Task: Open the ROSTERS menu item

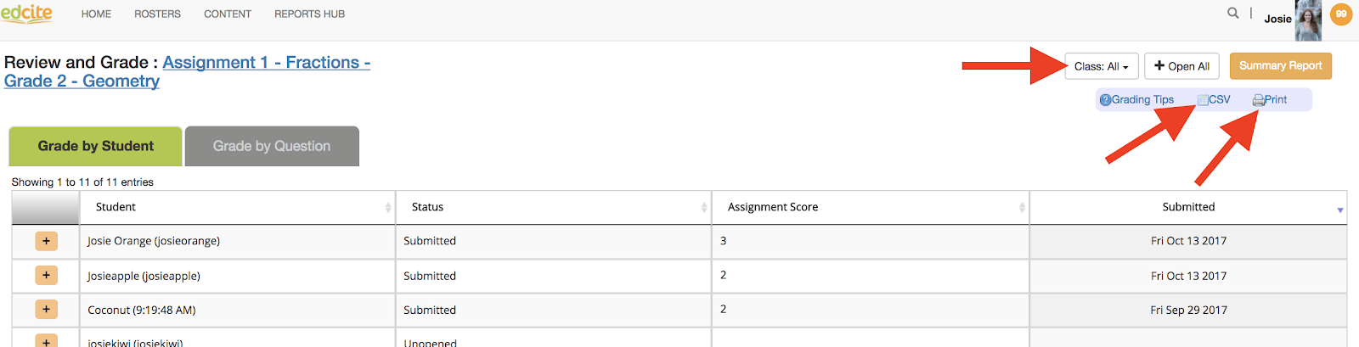Action: tap(157, 14)
